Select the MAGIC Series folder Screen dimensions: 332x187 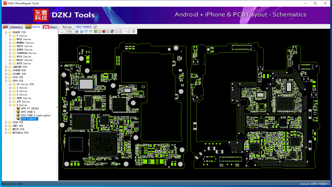24,60
